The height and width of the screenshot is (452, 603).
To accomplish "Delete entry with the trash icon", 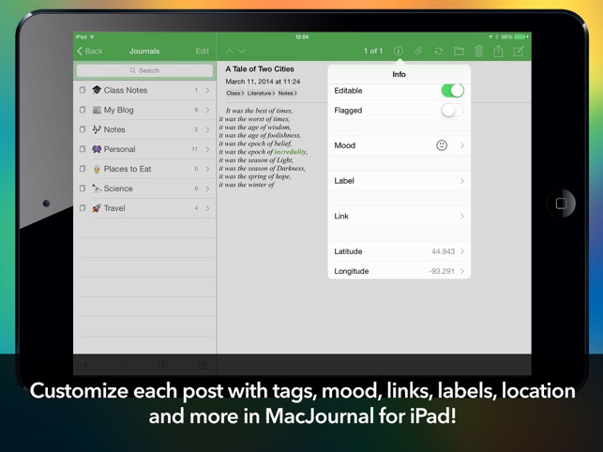I will (479, 52).
